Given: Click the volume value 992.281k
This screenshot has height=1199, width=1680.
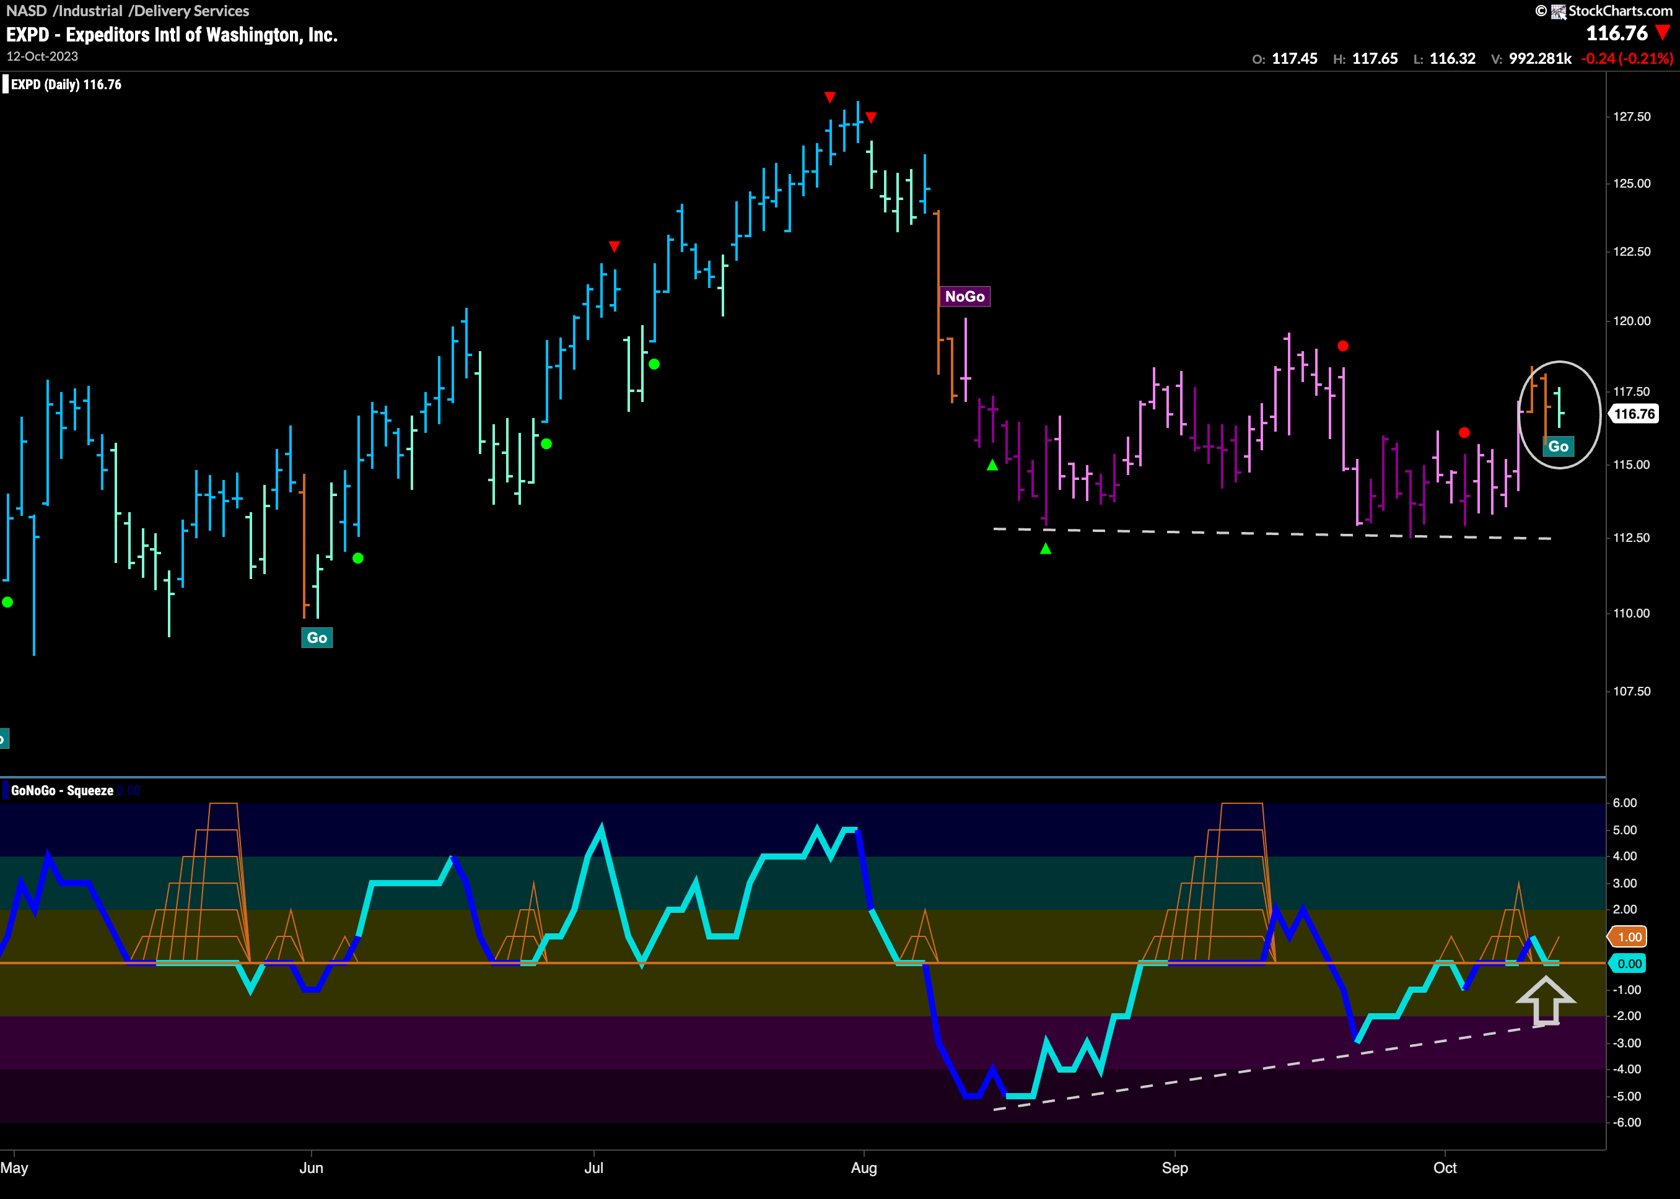Looking at the screenshot, I should tap(1541, 58).
